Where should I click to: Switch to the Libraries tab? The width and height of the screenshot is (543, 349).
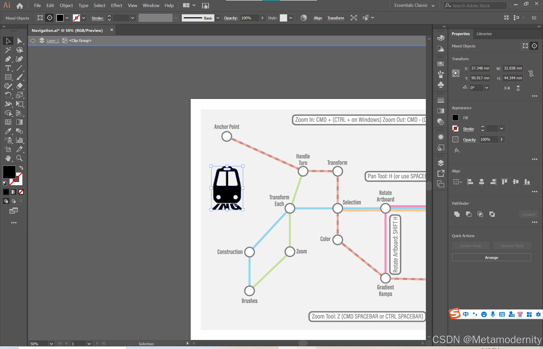click(x=484, y=34)
